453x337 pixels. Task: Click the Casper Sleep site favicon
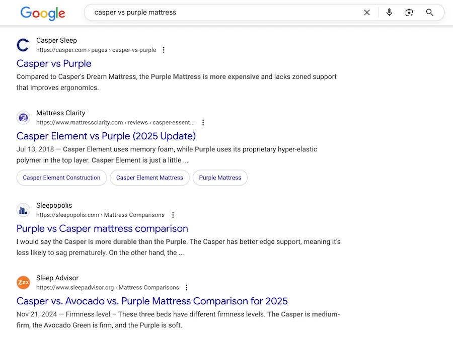click(23, 45)
